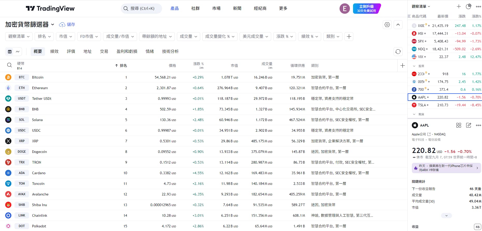Click the USDT ticker badge
The image size is (482, 231).
point(22,99)
